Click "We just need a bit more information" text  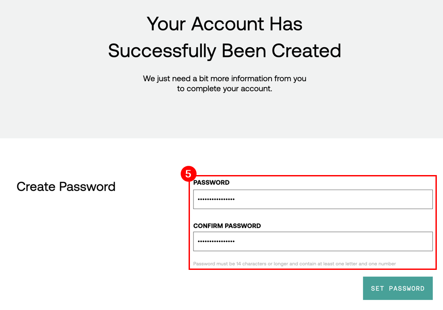click(x=224, y=78)
